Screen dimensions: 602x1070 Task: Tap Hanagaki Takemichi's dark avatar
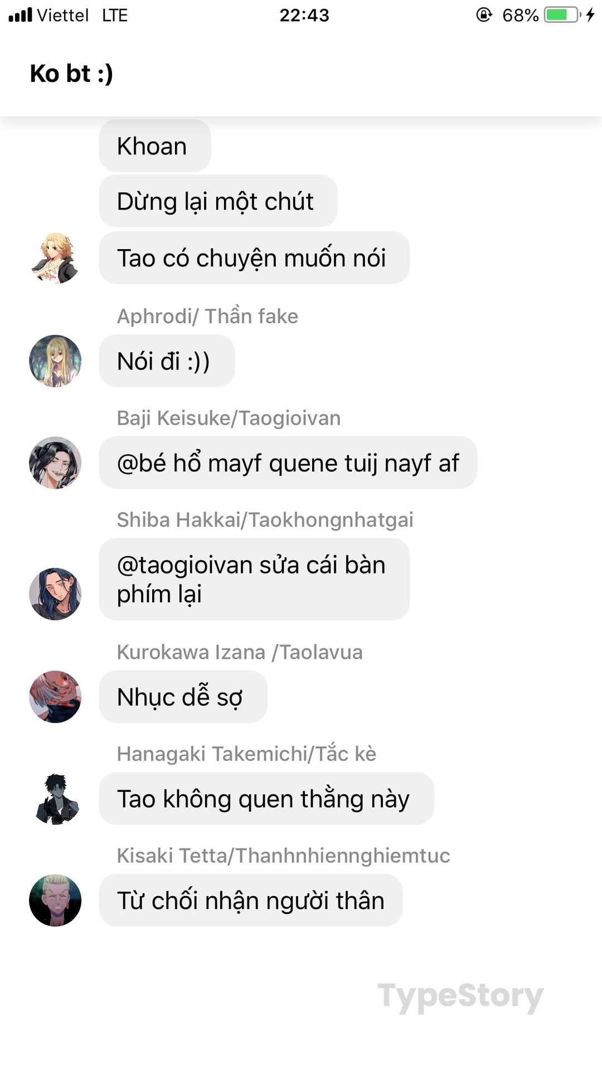[55, 799]
